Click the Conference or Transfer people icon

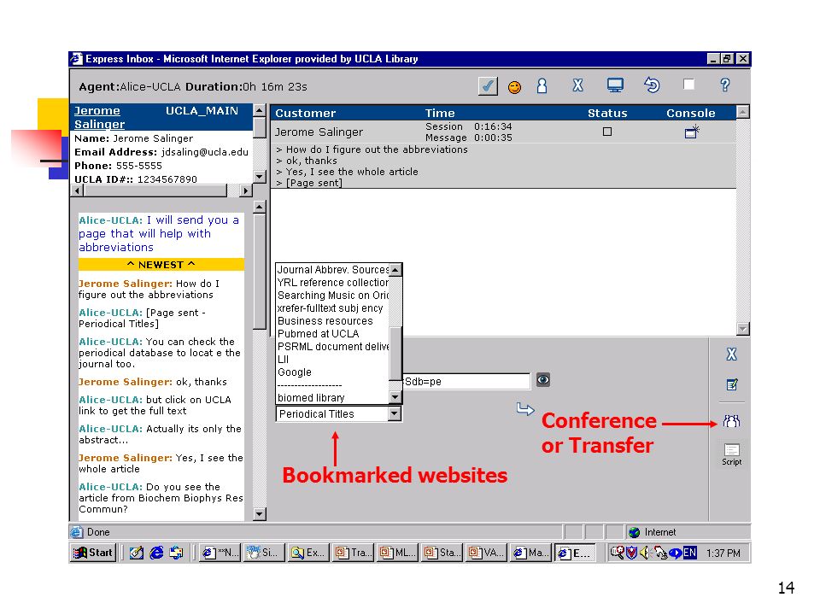click(732, 421)
